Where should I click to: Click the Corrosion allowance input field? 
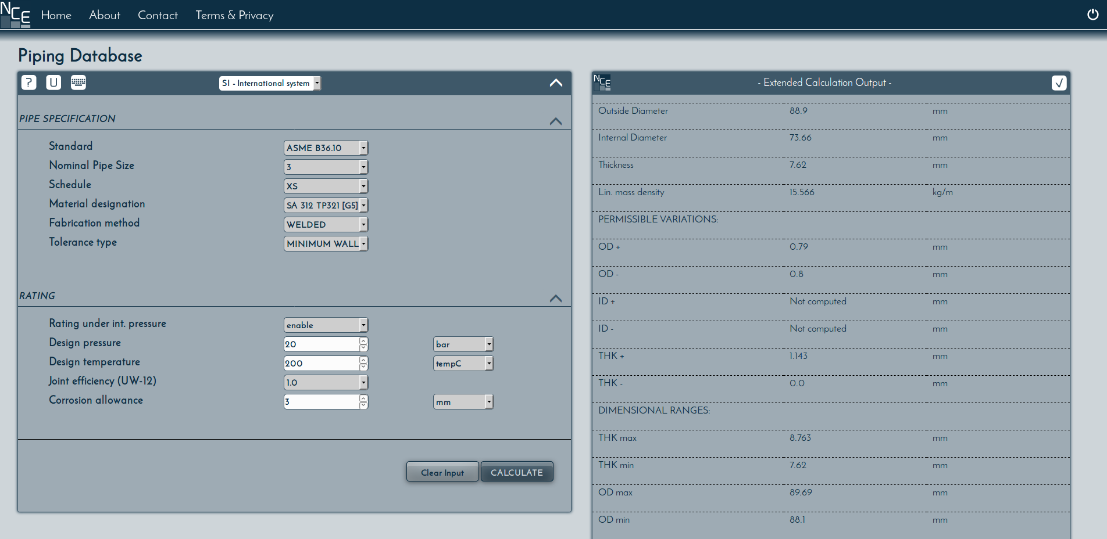coord(320,401)
